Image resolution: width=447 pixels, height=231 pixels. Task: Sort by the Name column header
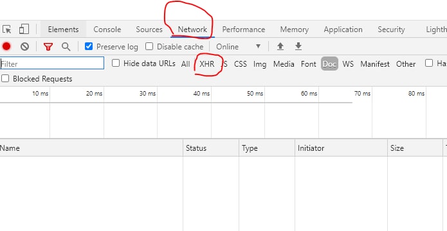coord(91,148)
